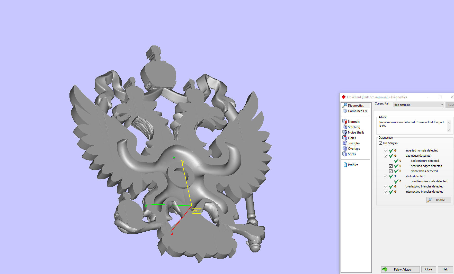Toggle intersecting triangles detected checkbox
454x274 pixels.
[x=386, y=192]
